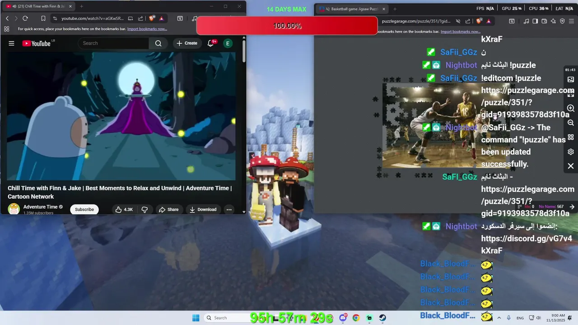This screenshot has height=325, width=578.
Task: Click share icon in puzzlegarage address bar
Action: pyautogui.click(x=469, y=21)
